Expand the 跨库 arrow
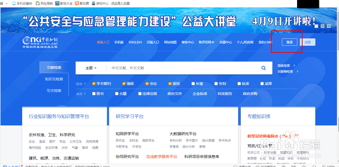The height and width of the screenshot is (167, 339). point(85,84)
